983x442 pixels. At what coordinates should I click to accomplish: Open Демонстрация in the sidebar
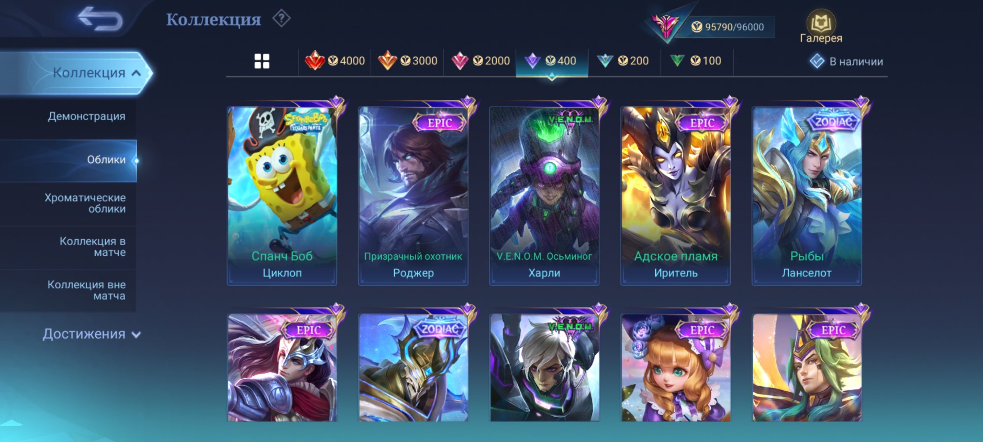86,116
